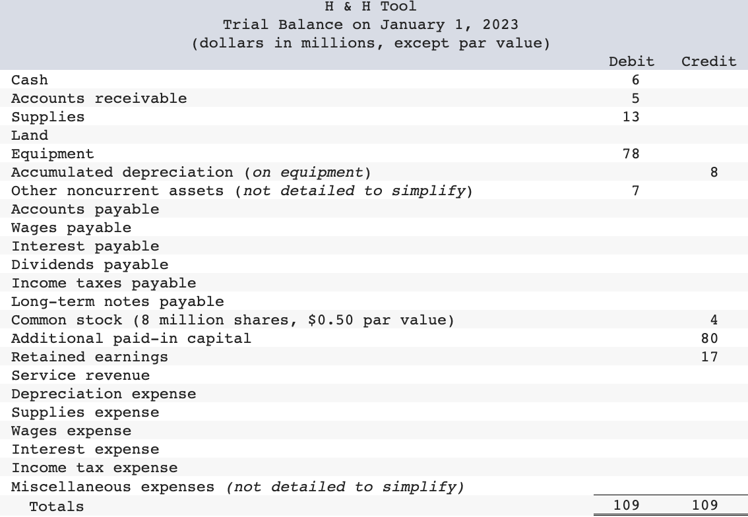748x517 pixels.
Task: Select the Cash account row
Action: tap(29, 80)
